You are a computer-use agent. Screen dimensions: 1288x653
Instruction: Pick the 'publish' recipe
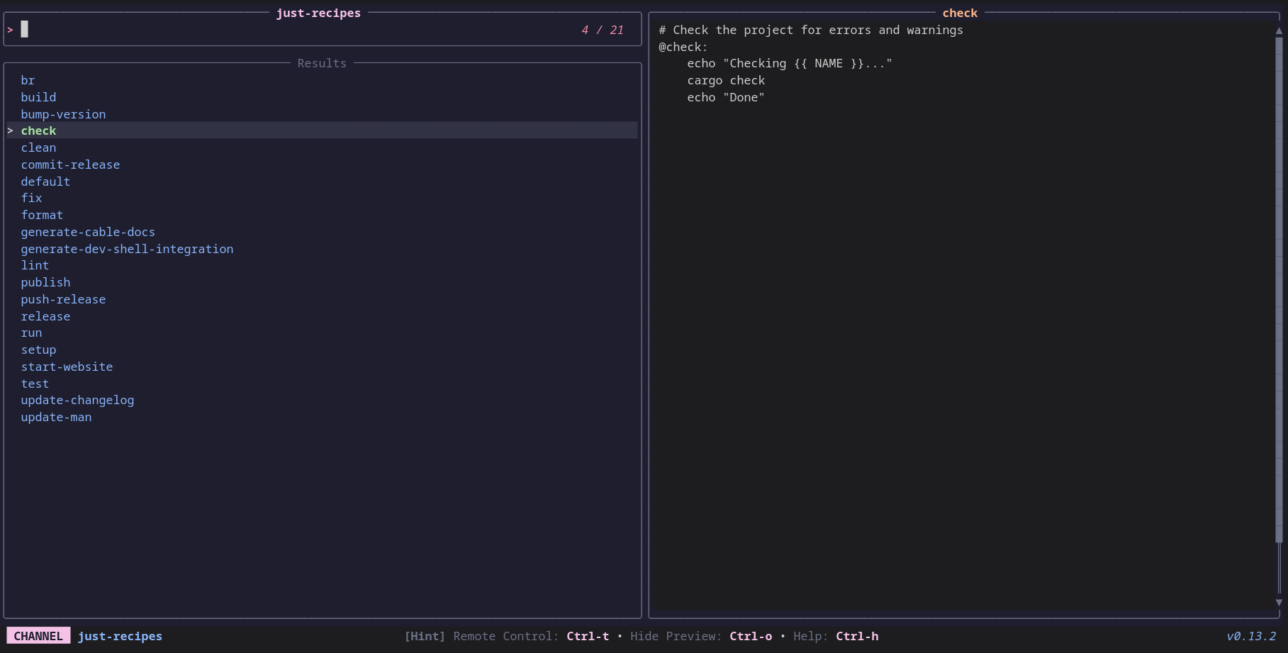coord(45,282)
